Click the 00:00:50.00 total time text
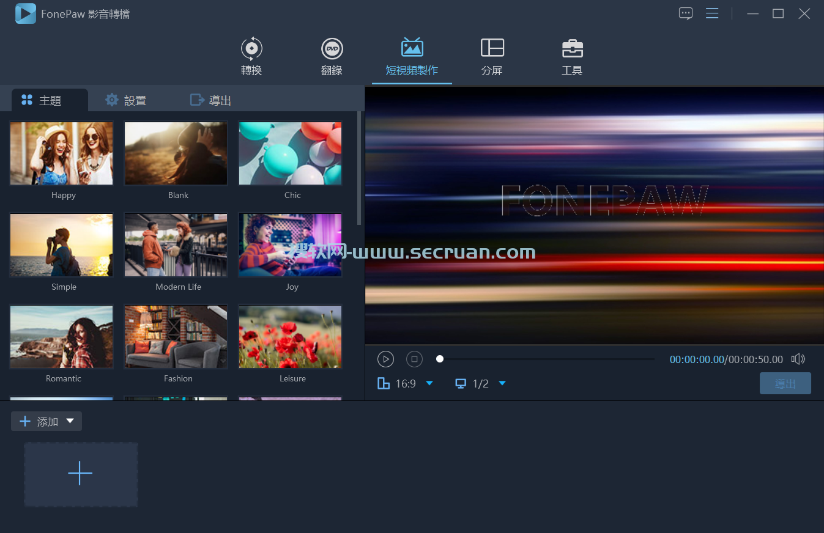 [755, 359]
